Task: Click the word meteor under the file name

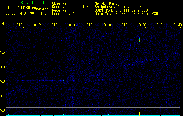Action: pos(42,9)
